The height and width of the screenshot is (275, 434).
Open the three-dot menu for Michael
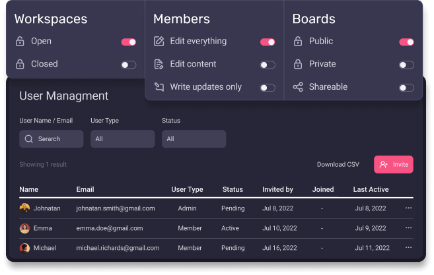408,248
